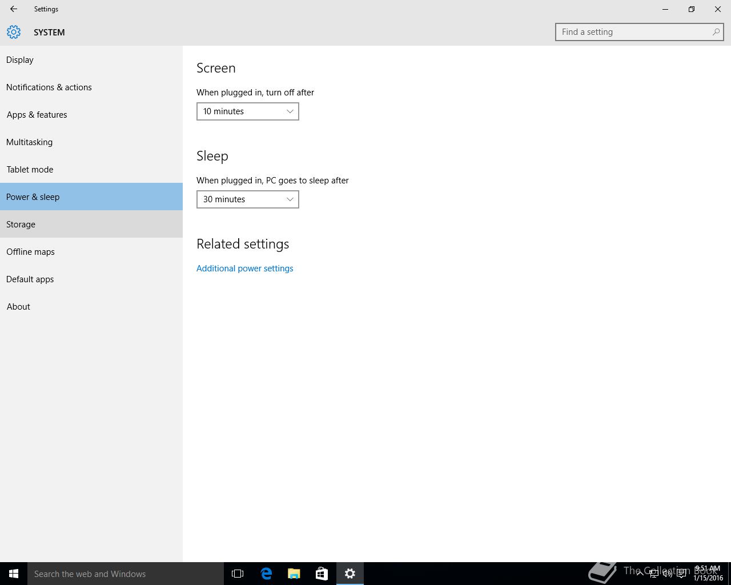Open the Store app from the taskbar

322,574
